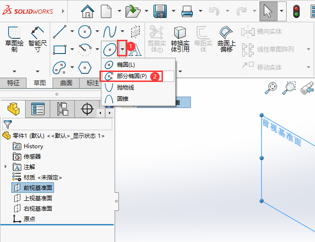315x242 pixels.
Task: Switch to the 特征 tab
Action: [x=13, y=83]
